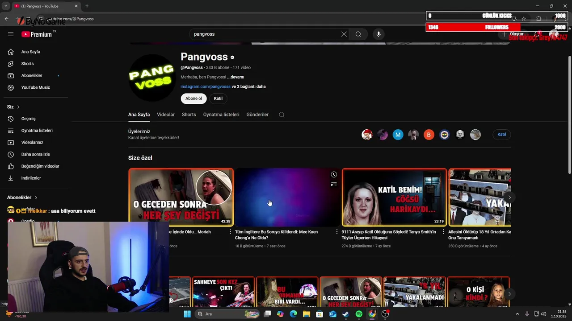Open the Katil Benim video thumbnail
This screenshot has width=572, height=321.
pos(394,197)
